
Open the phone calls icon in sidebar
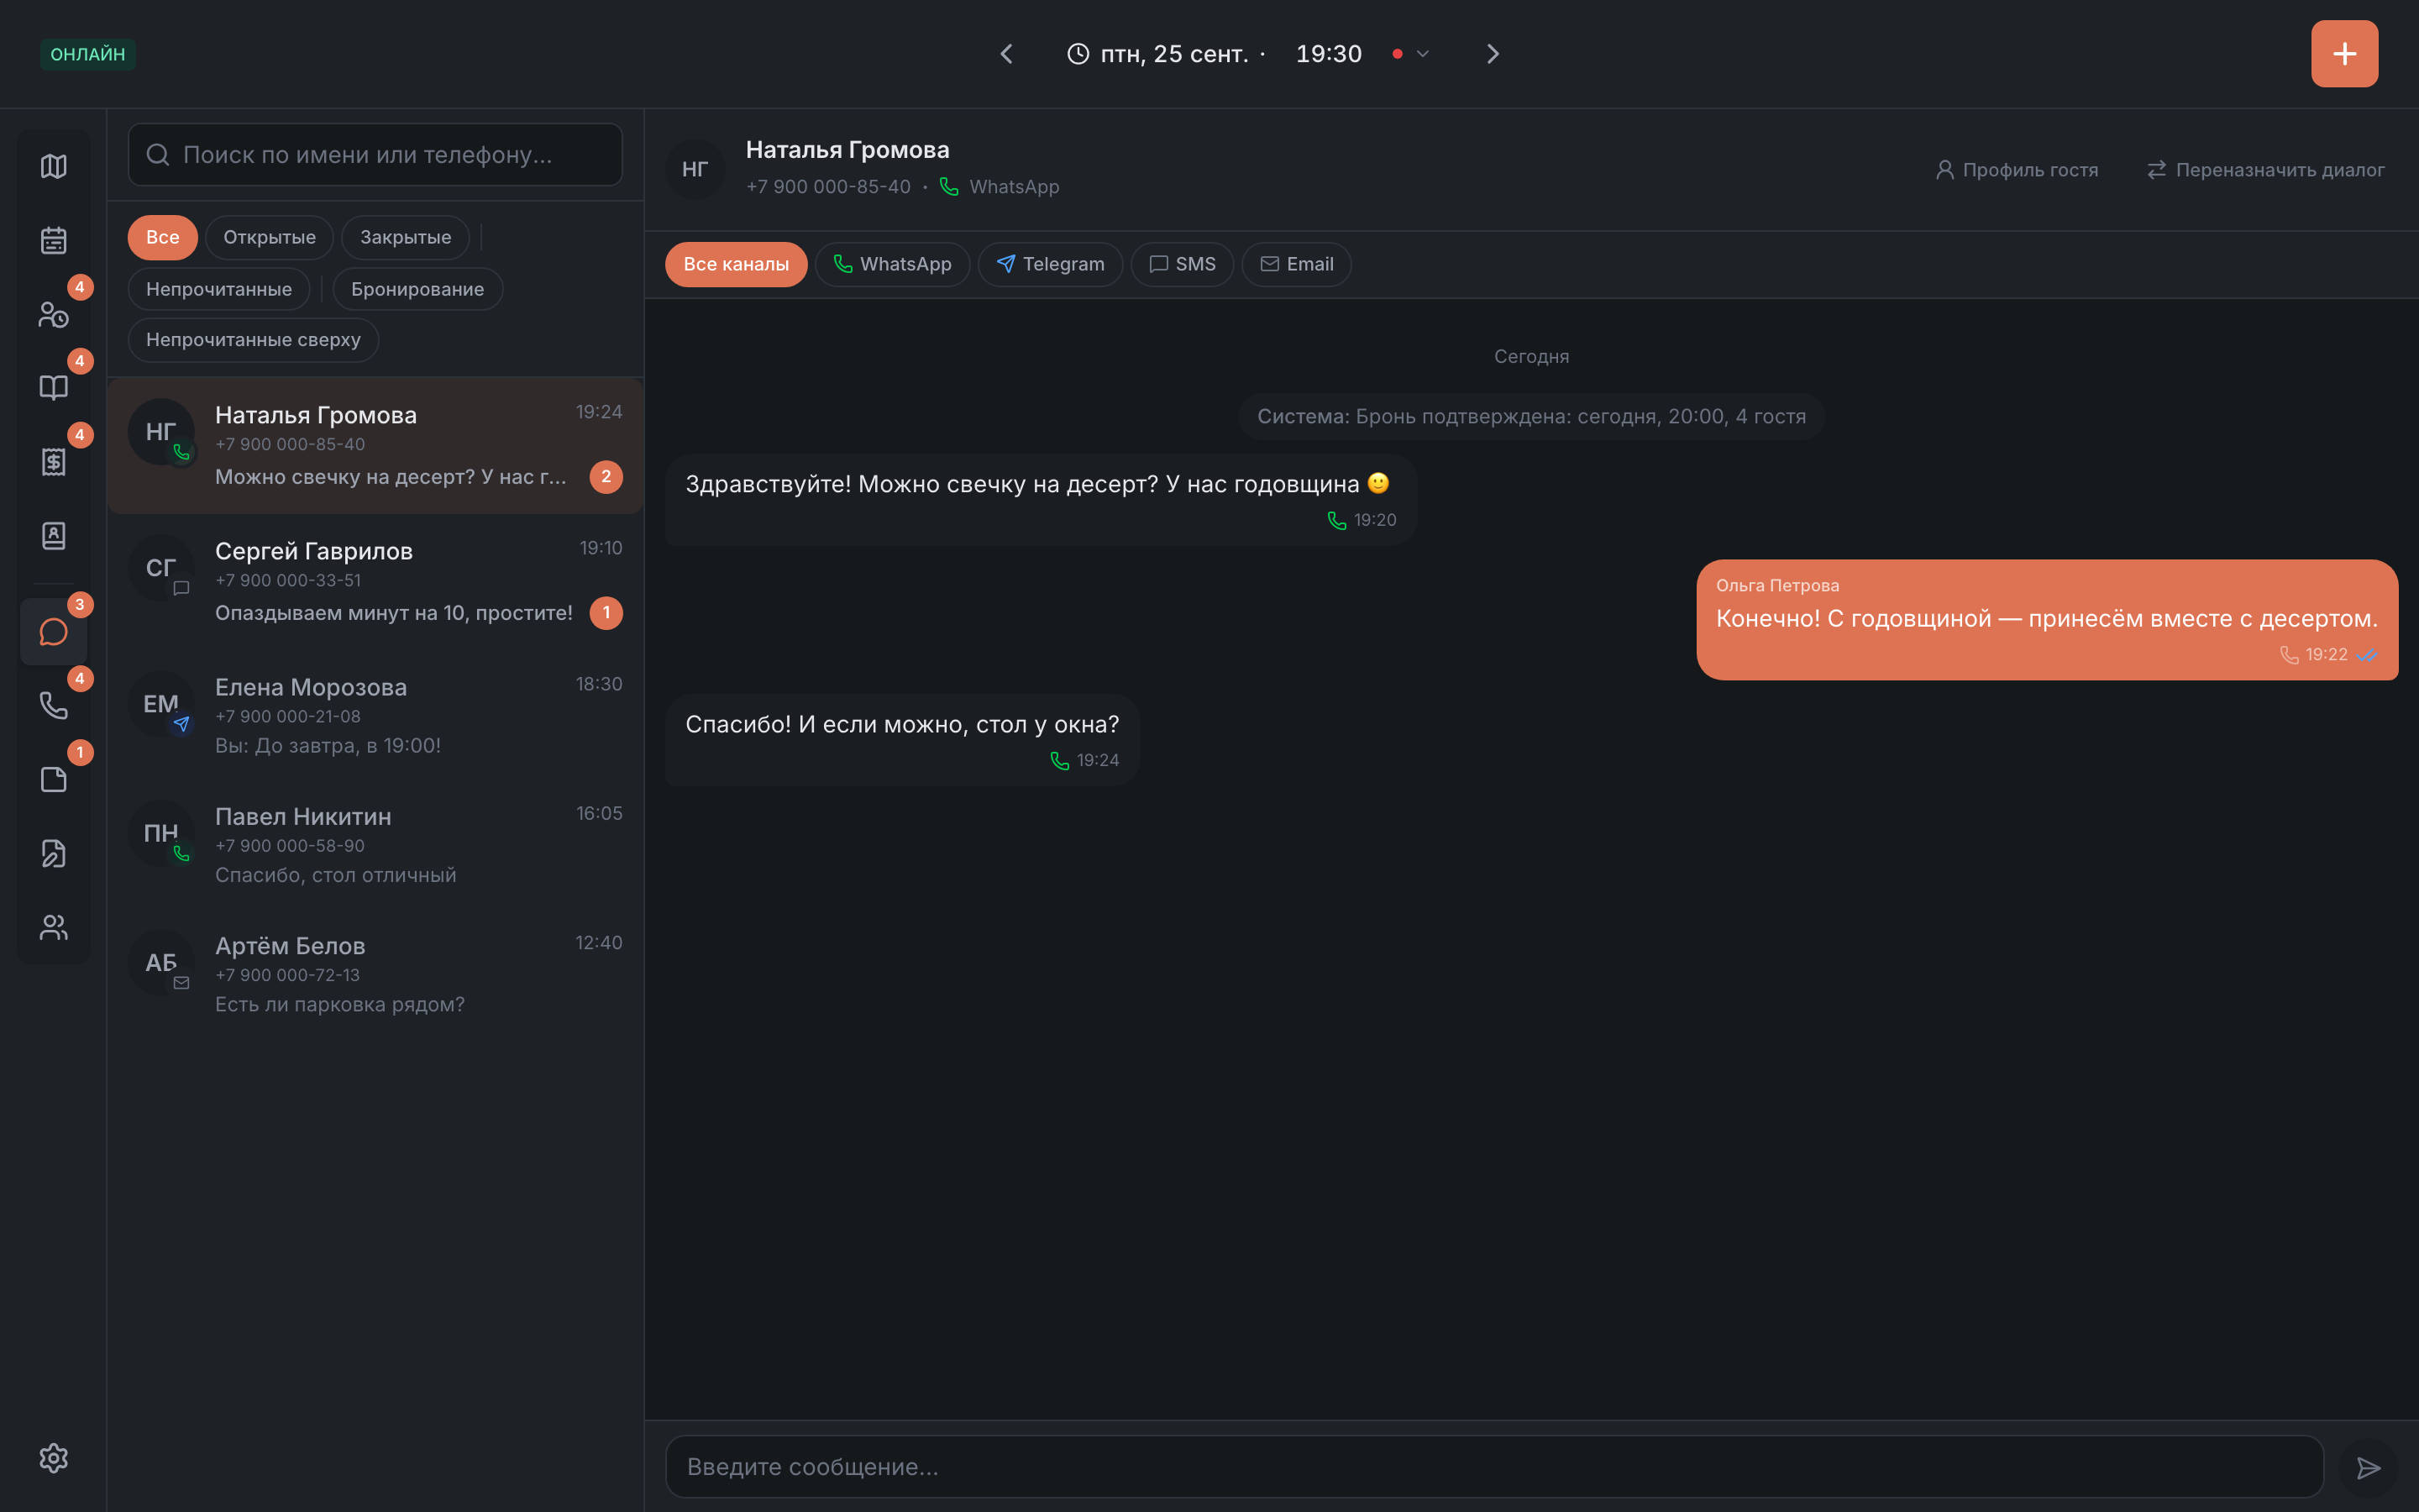point(54,706)
